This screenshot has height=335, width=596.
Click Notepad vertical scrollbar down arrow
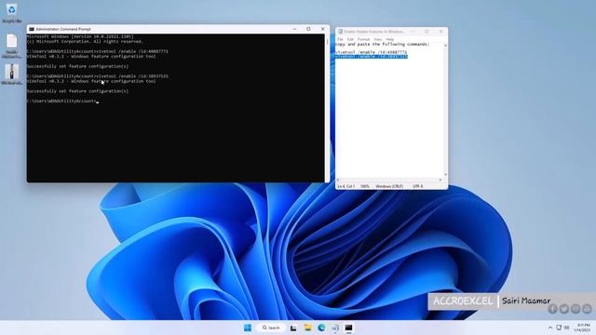pyautogui.click(x=445, y=175)
